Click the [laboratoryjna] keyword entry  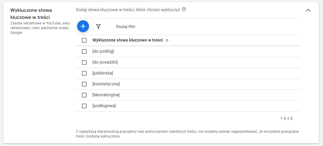click(x=106, y=95)
